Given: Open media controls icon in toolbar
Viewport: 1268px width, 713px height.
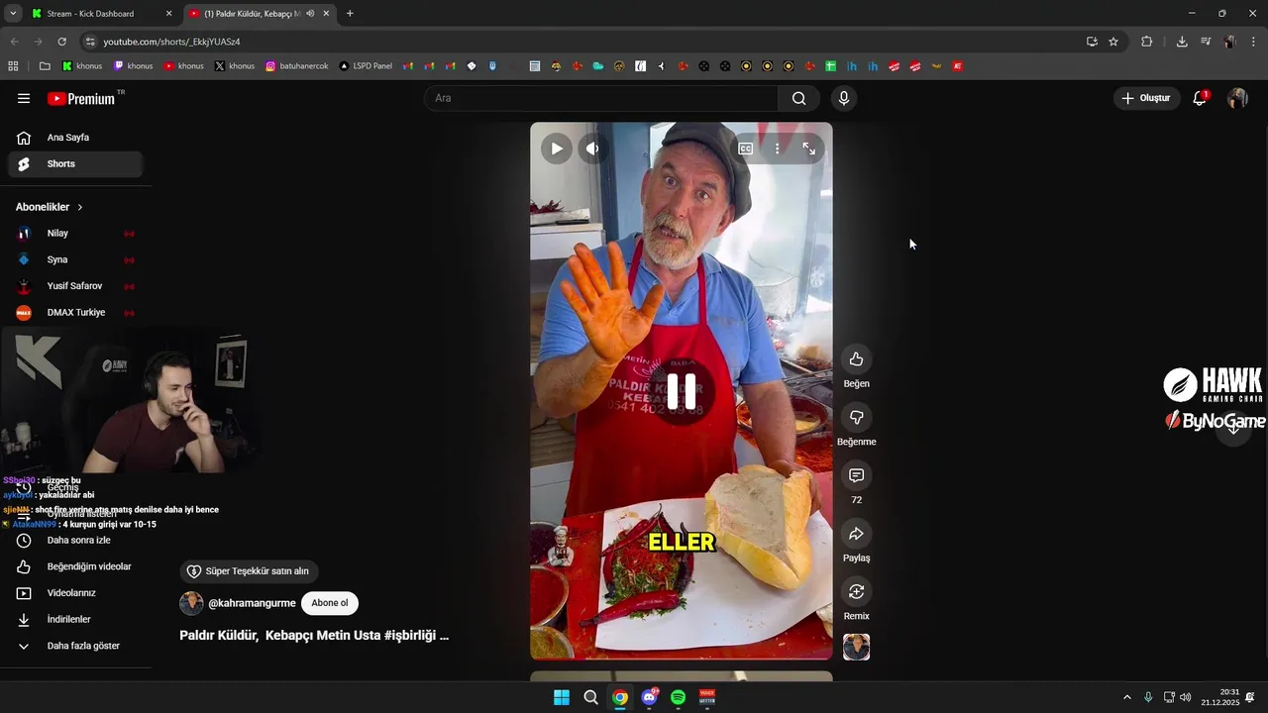Looking at the screenshot, I should click(1206, 42).
